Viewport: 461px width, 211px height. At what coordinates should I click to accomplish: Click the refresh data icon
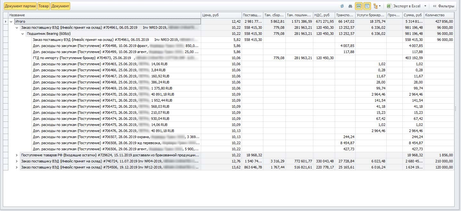(x=342, y=6)
